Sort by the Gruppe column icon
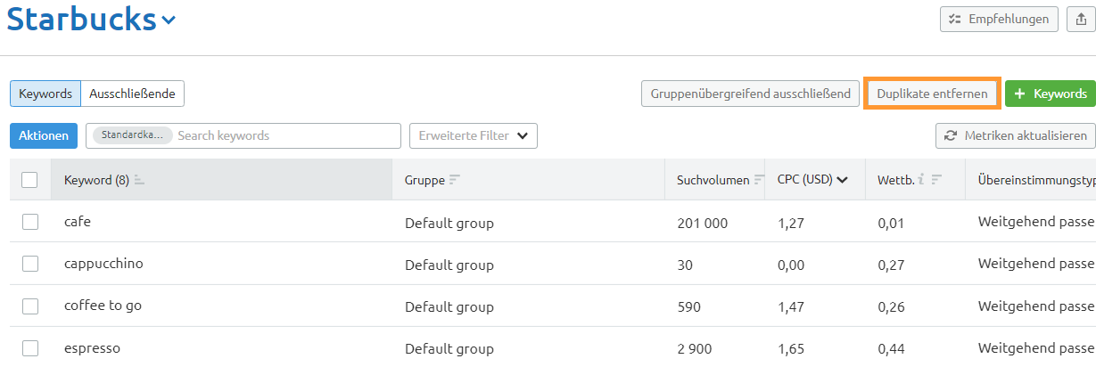Viewport: 1096px width, 367px height. coord(455,180)
